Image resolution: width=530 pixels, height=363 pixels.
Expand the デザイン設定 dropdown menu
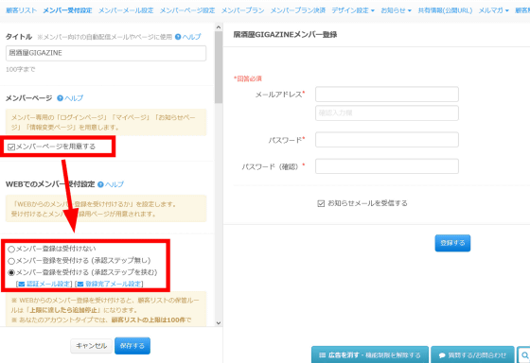tap(353, 10)
